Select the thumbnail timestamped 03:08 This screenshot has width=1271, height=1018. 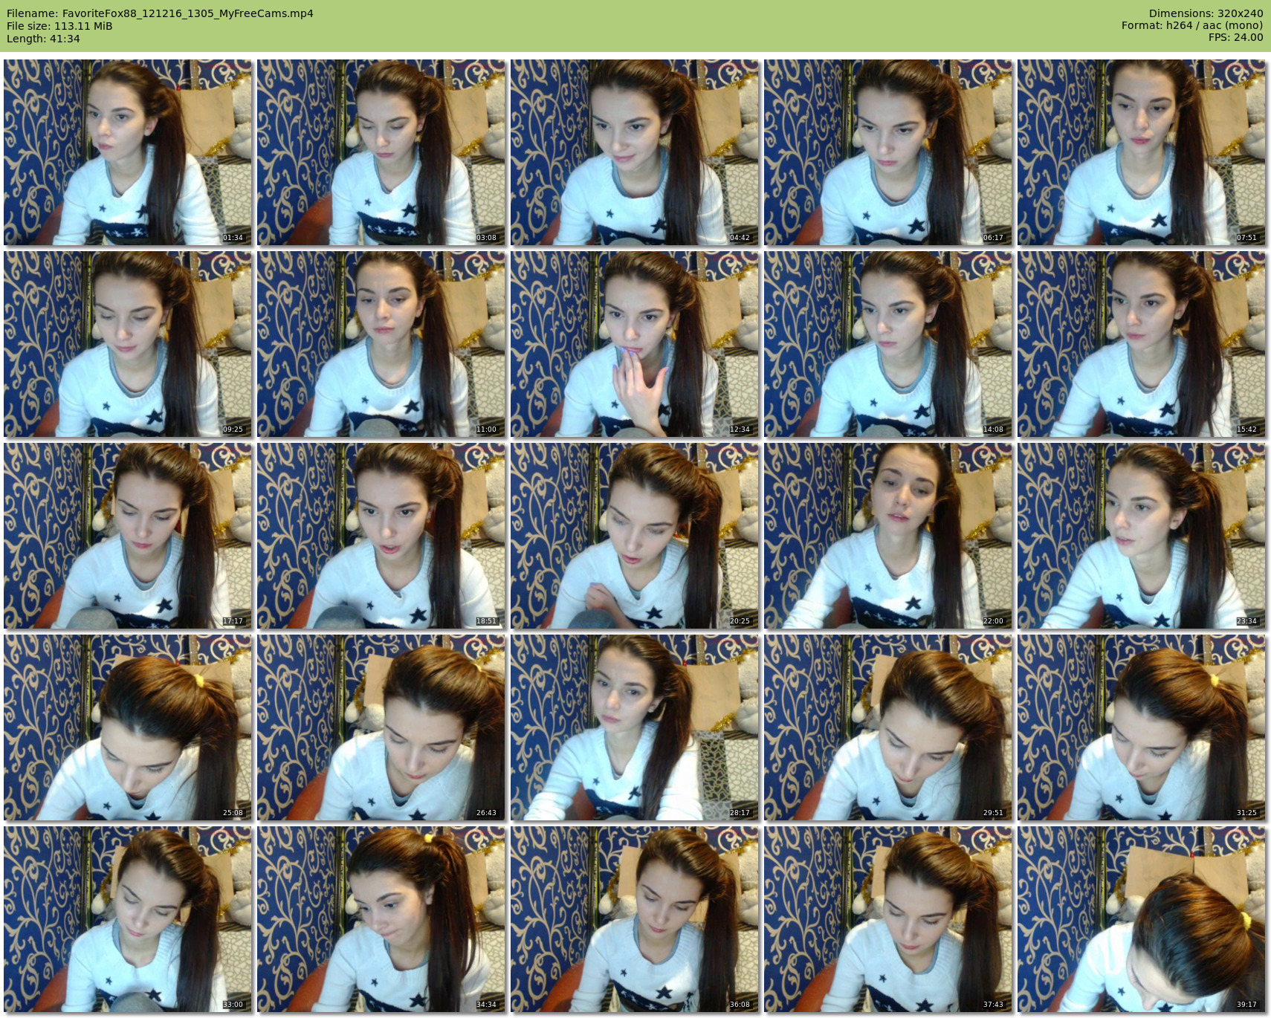381,152
